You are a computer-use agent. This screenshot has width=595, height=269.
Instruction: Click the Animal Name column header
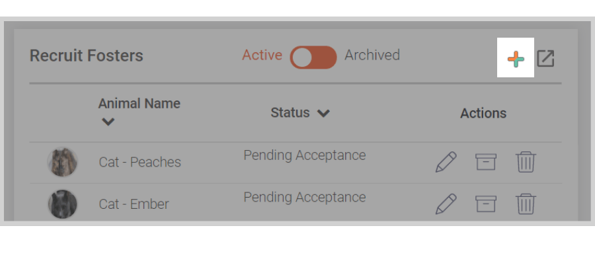(139, 104)
